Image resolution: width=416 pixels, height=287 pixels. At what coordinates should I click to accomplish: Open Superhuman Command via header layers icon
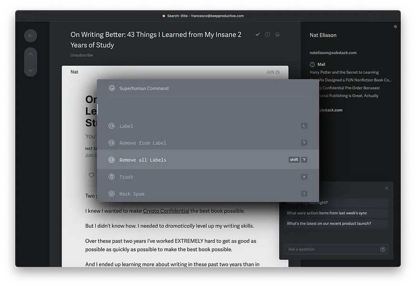pos(277,34)
